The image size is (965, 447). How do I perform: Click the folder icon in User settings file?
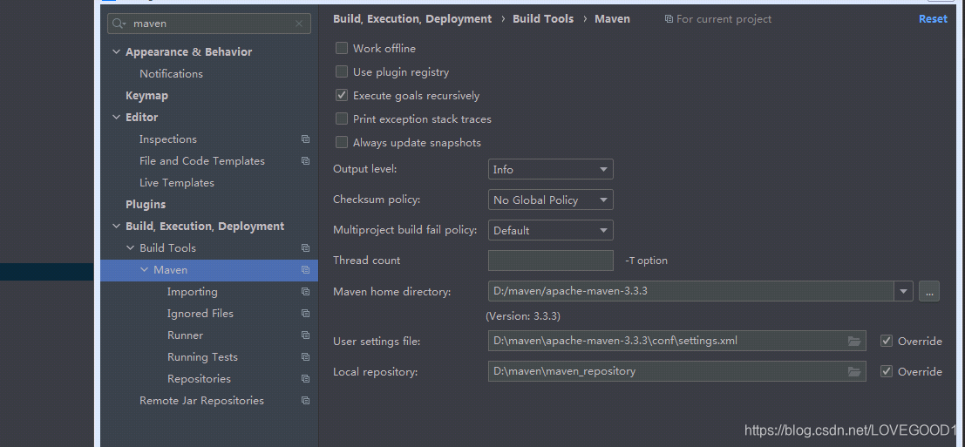(853, 341)
